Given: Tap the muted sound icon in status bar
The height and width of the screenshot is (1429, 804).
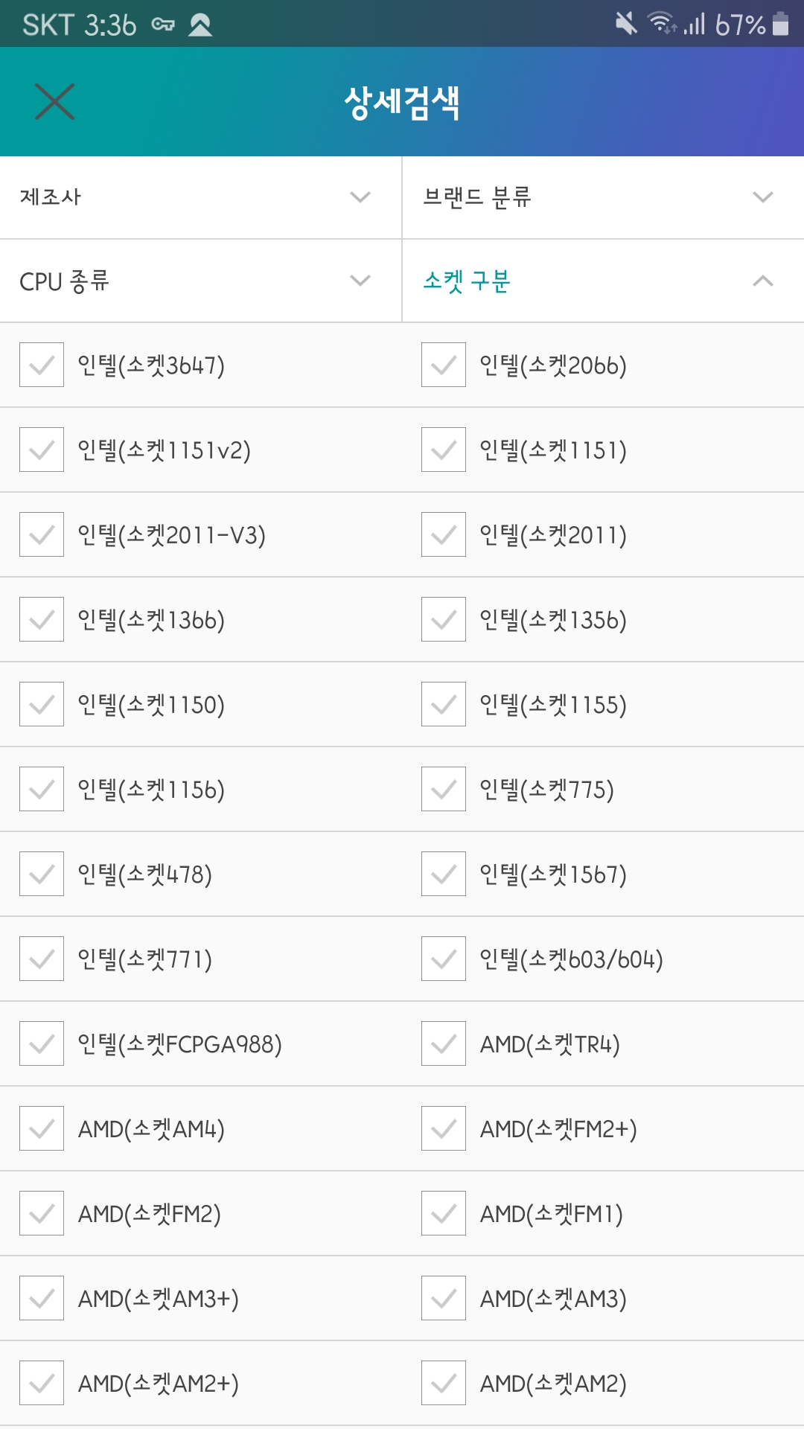Looking at the screenshot, I should pos(626,24).
